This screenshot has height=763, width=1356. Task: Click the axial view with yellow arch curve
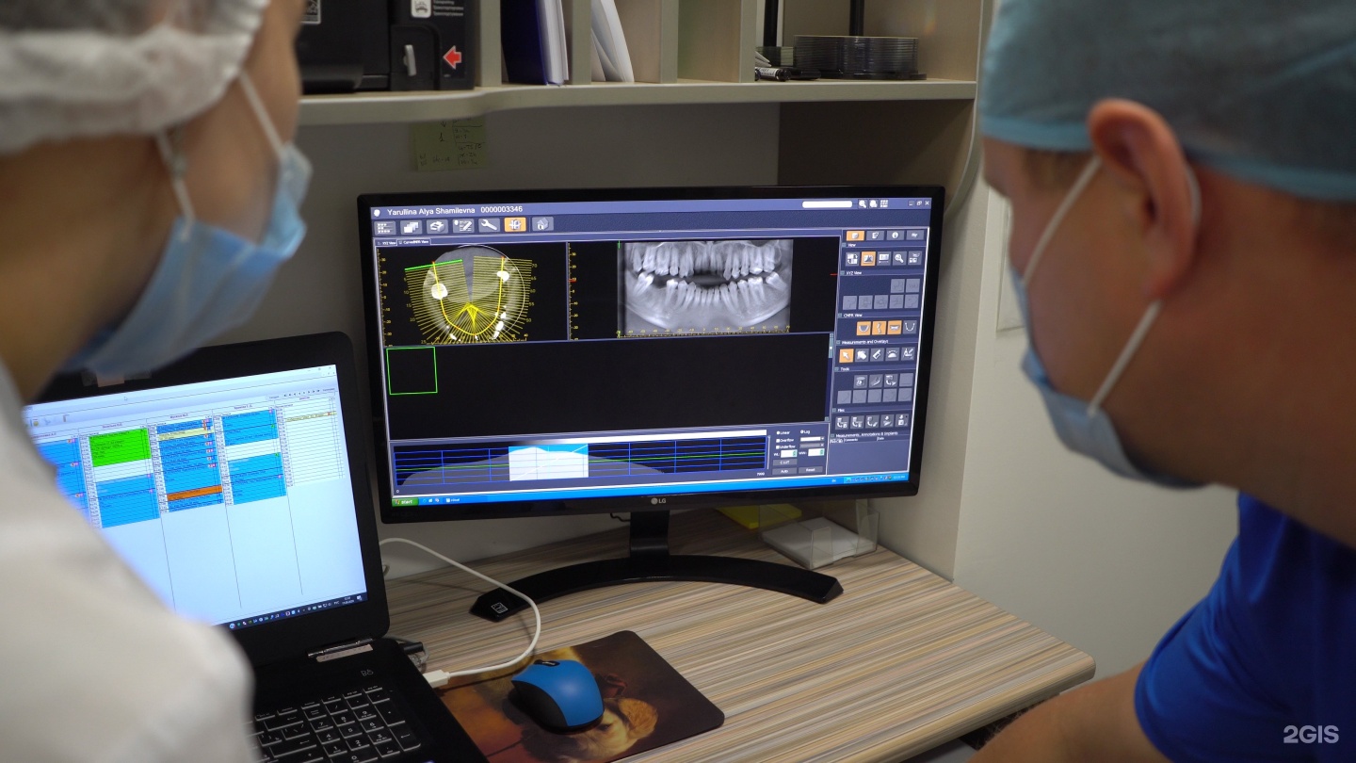[471, 293]
